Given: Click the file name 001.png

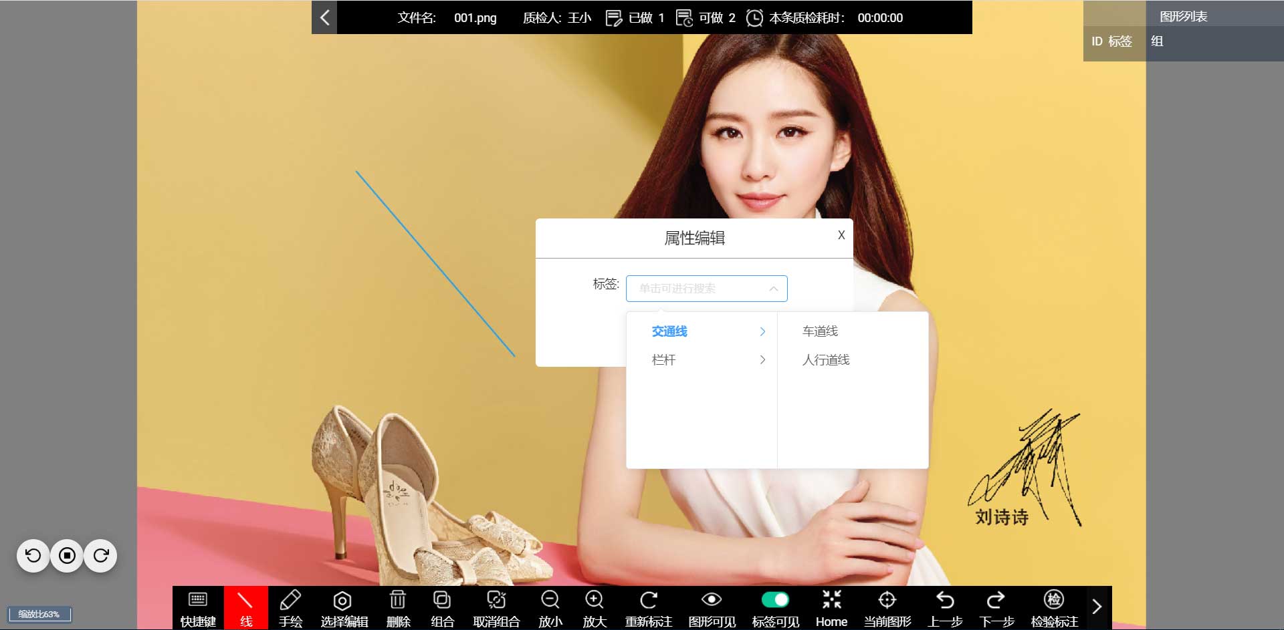Looking at the screenshot, I should 475,18.
